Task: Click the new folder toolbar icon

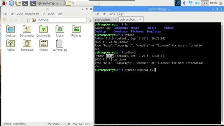Action: [x=5, y=20]
